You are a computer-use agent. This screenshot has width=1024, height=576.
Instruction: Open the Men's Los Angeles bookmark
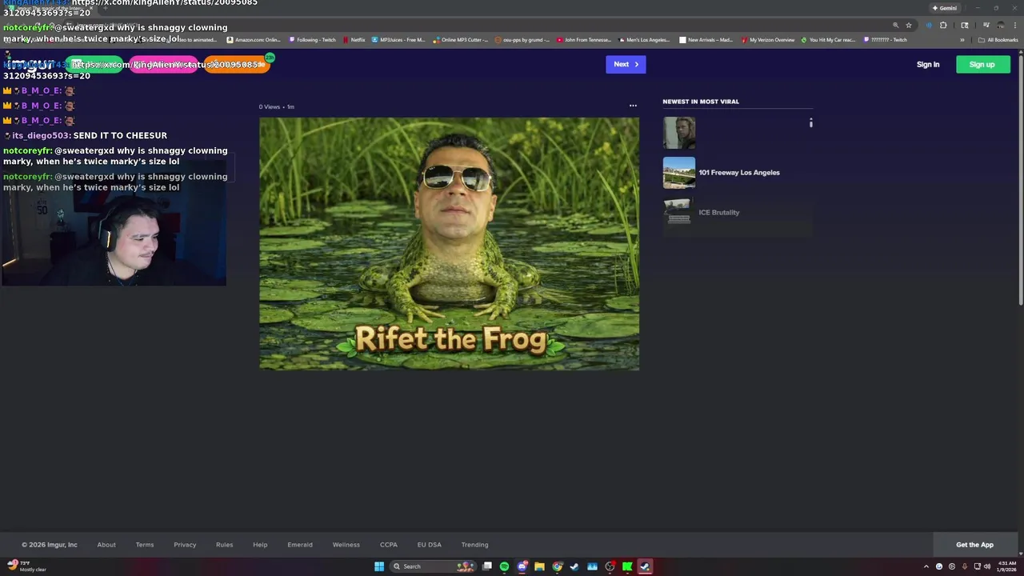pyautogui.click(x=645, y=39)
